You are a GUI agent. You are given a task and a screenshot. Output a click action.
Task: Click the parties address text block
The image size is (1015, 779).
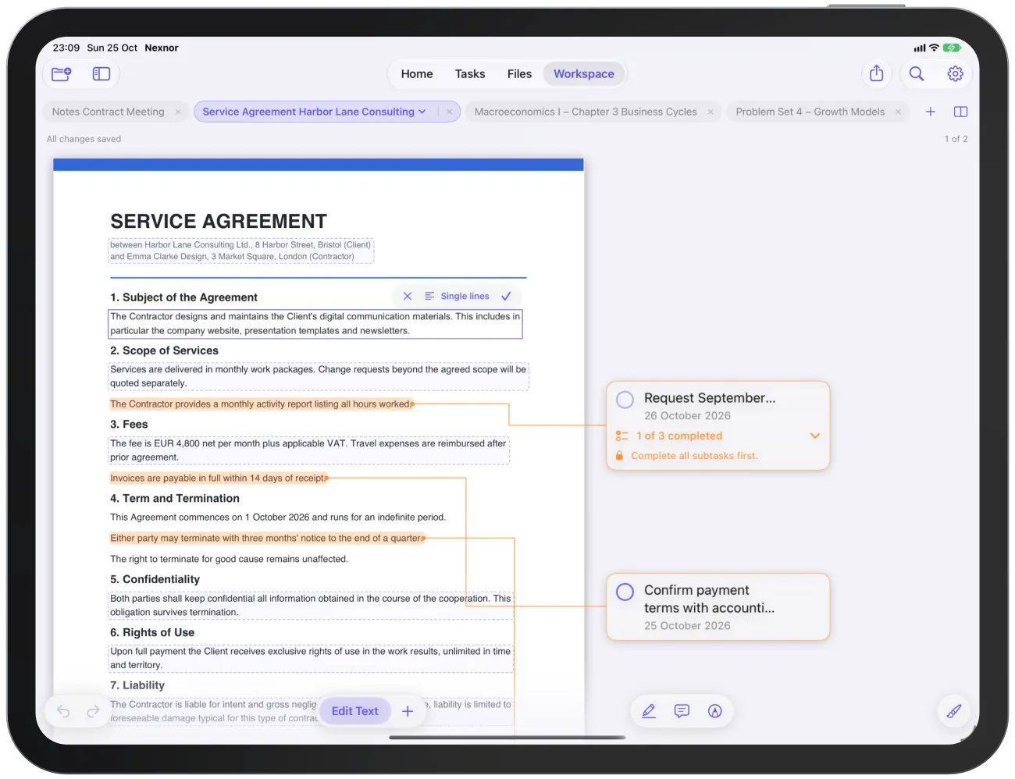tap(240, 251)
